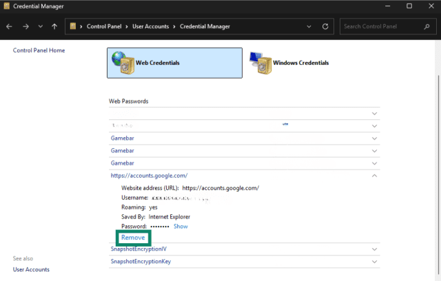Select the Web Credentials tile

174,63
